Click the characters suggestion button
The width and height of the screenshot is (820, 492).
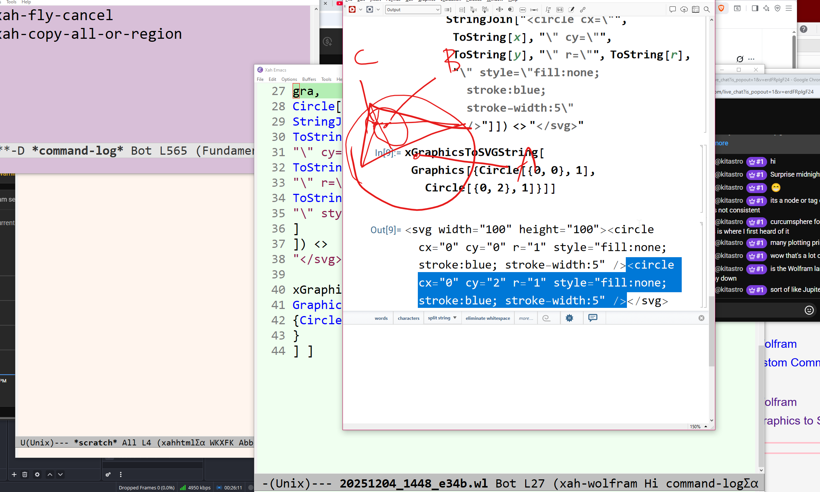408,318
